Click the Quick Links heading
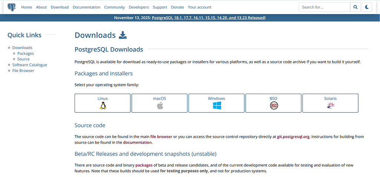380x177 pixels. pyautogui.click(x=24, y=35)
